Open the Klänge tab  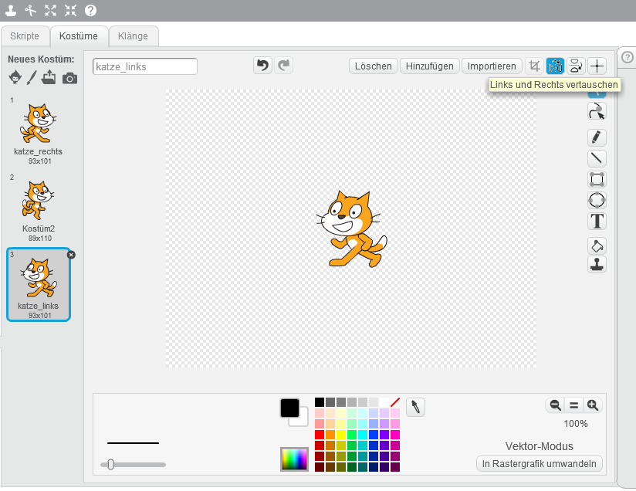(x=134, y=36)
